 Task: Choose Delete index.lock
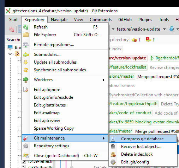143,154
